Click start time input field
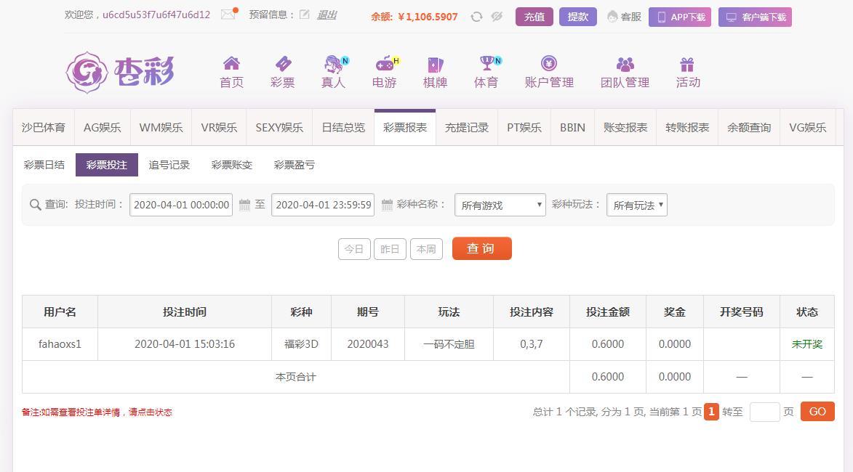 pyautogui.click(x=181, y=205)
